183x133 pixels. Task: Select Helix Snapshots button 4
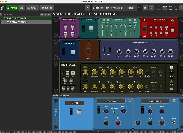pyautogui.click(x=166, y=27)
